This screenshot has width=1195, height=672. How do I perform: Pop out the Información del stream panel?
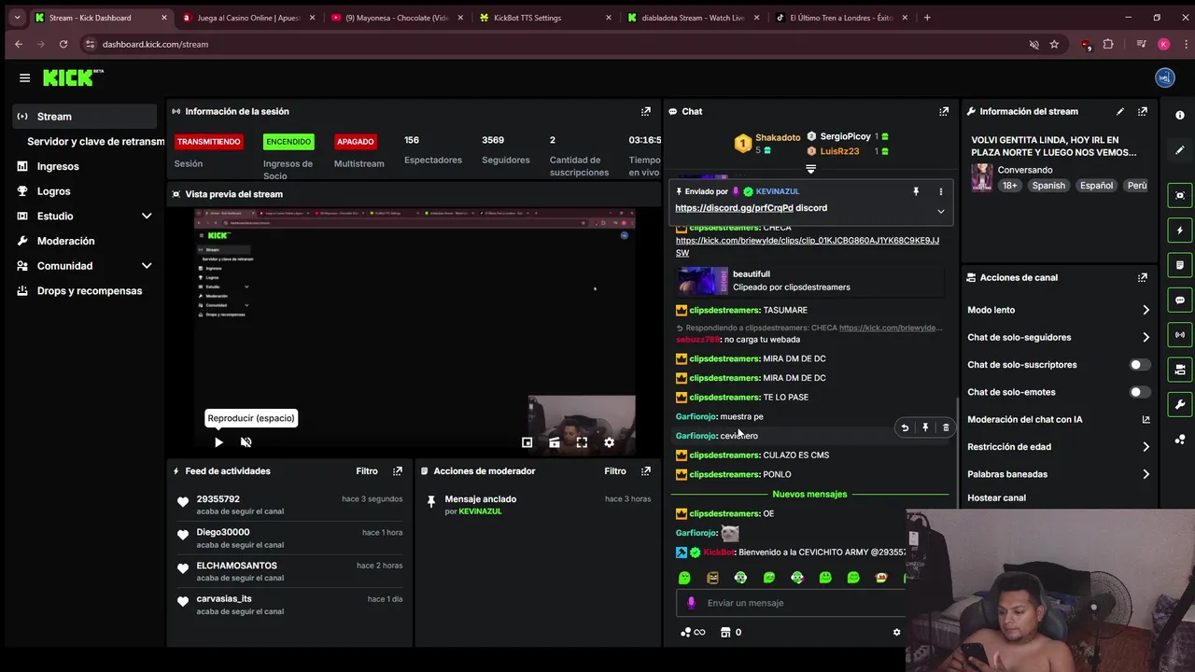coord(1143,111)
